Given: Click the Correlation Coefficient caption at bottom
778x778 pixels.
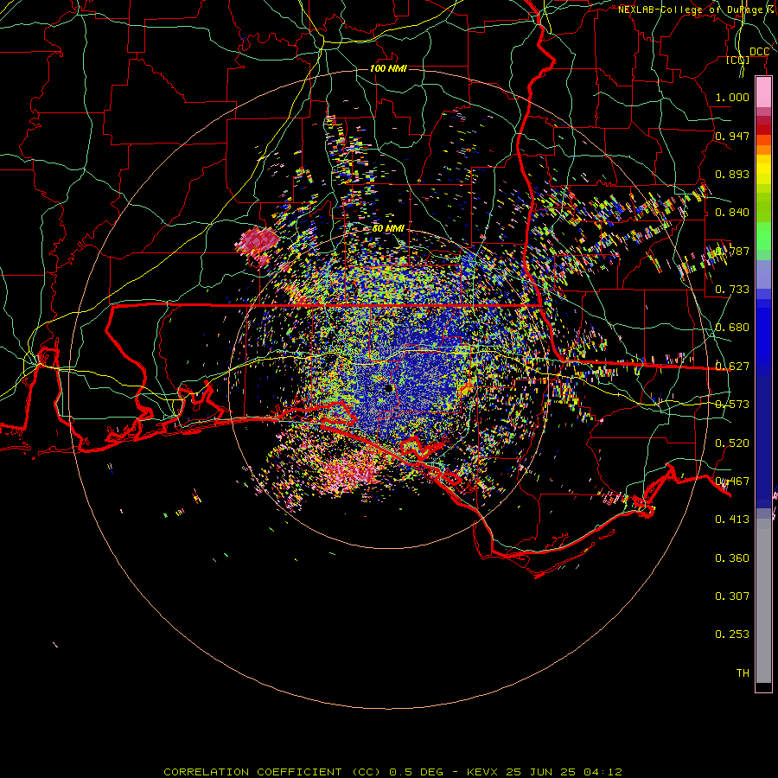Looking at the screenshot, I should point(392,772).
